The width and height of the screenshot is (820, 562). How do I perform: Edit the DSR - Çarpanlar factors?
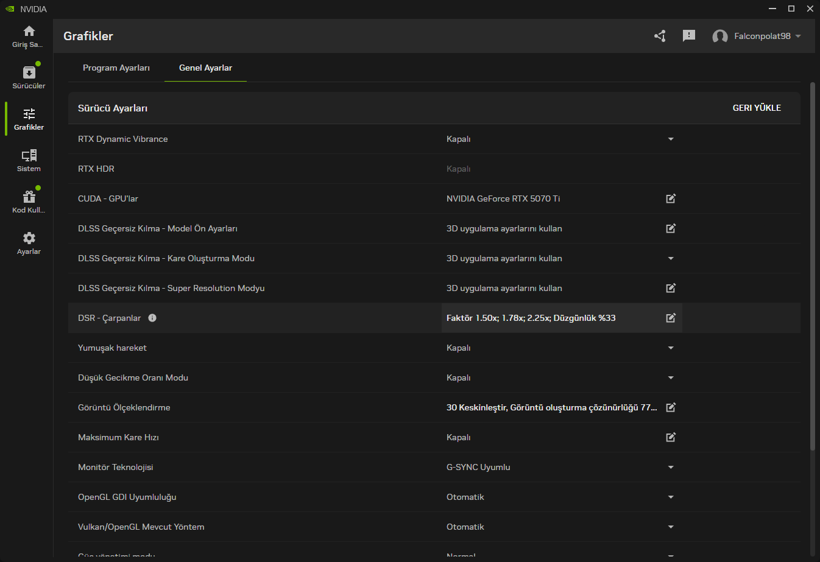point(671,318)
